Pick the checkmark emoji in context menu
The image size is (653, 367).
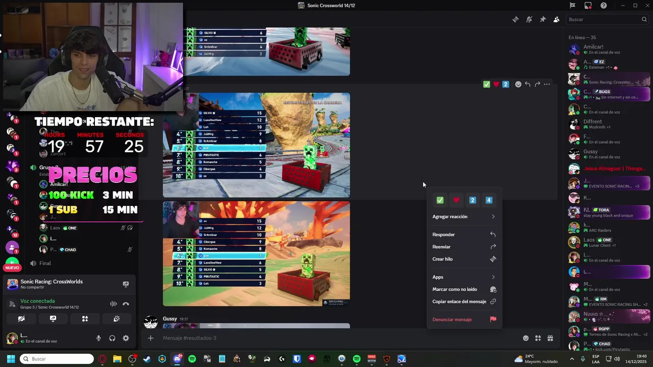[440, 200]
